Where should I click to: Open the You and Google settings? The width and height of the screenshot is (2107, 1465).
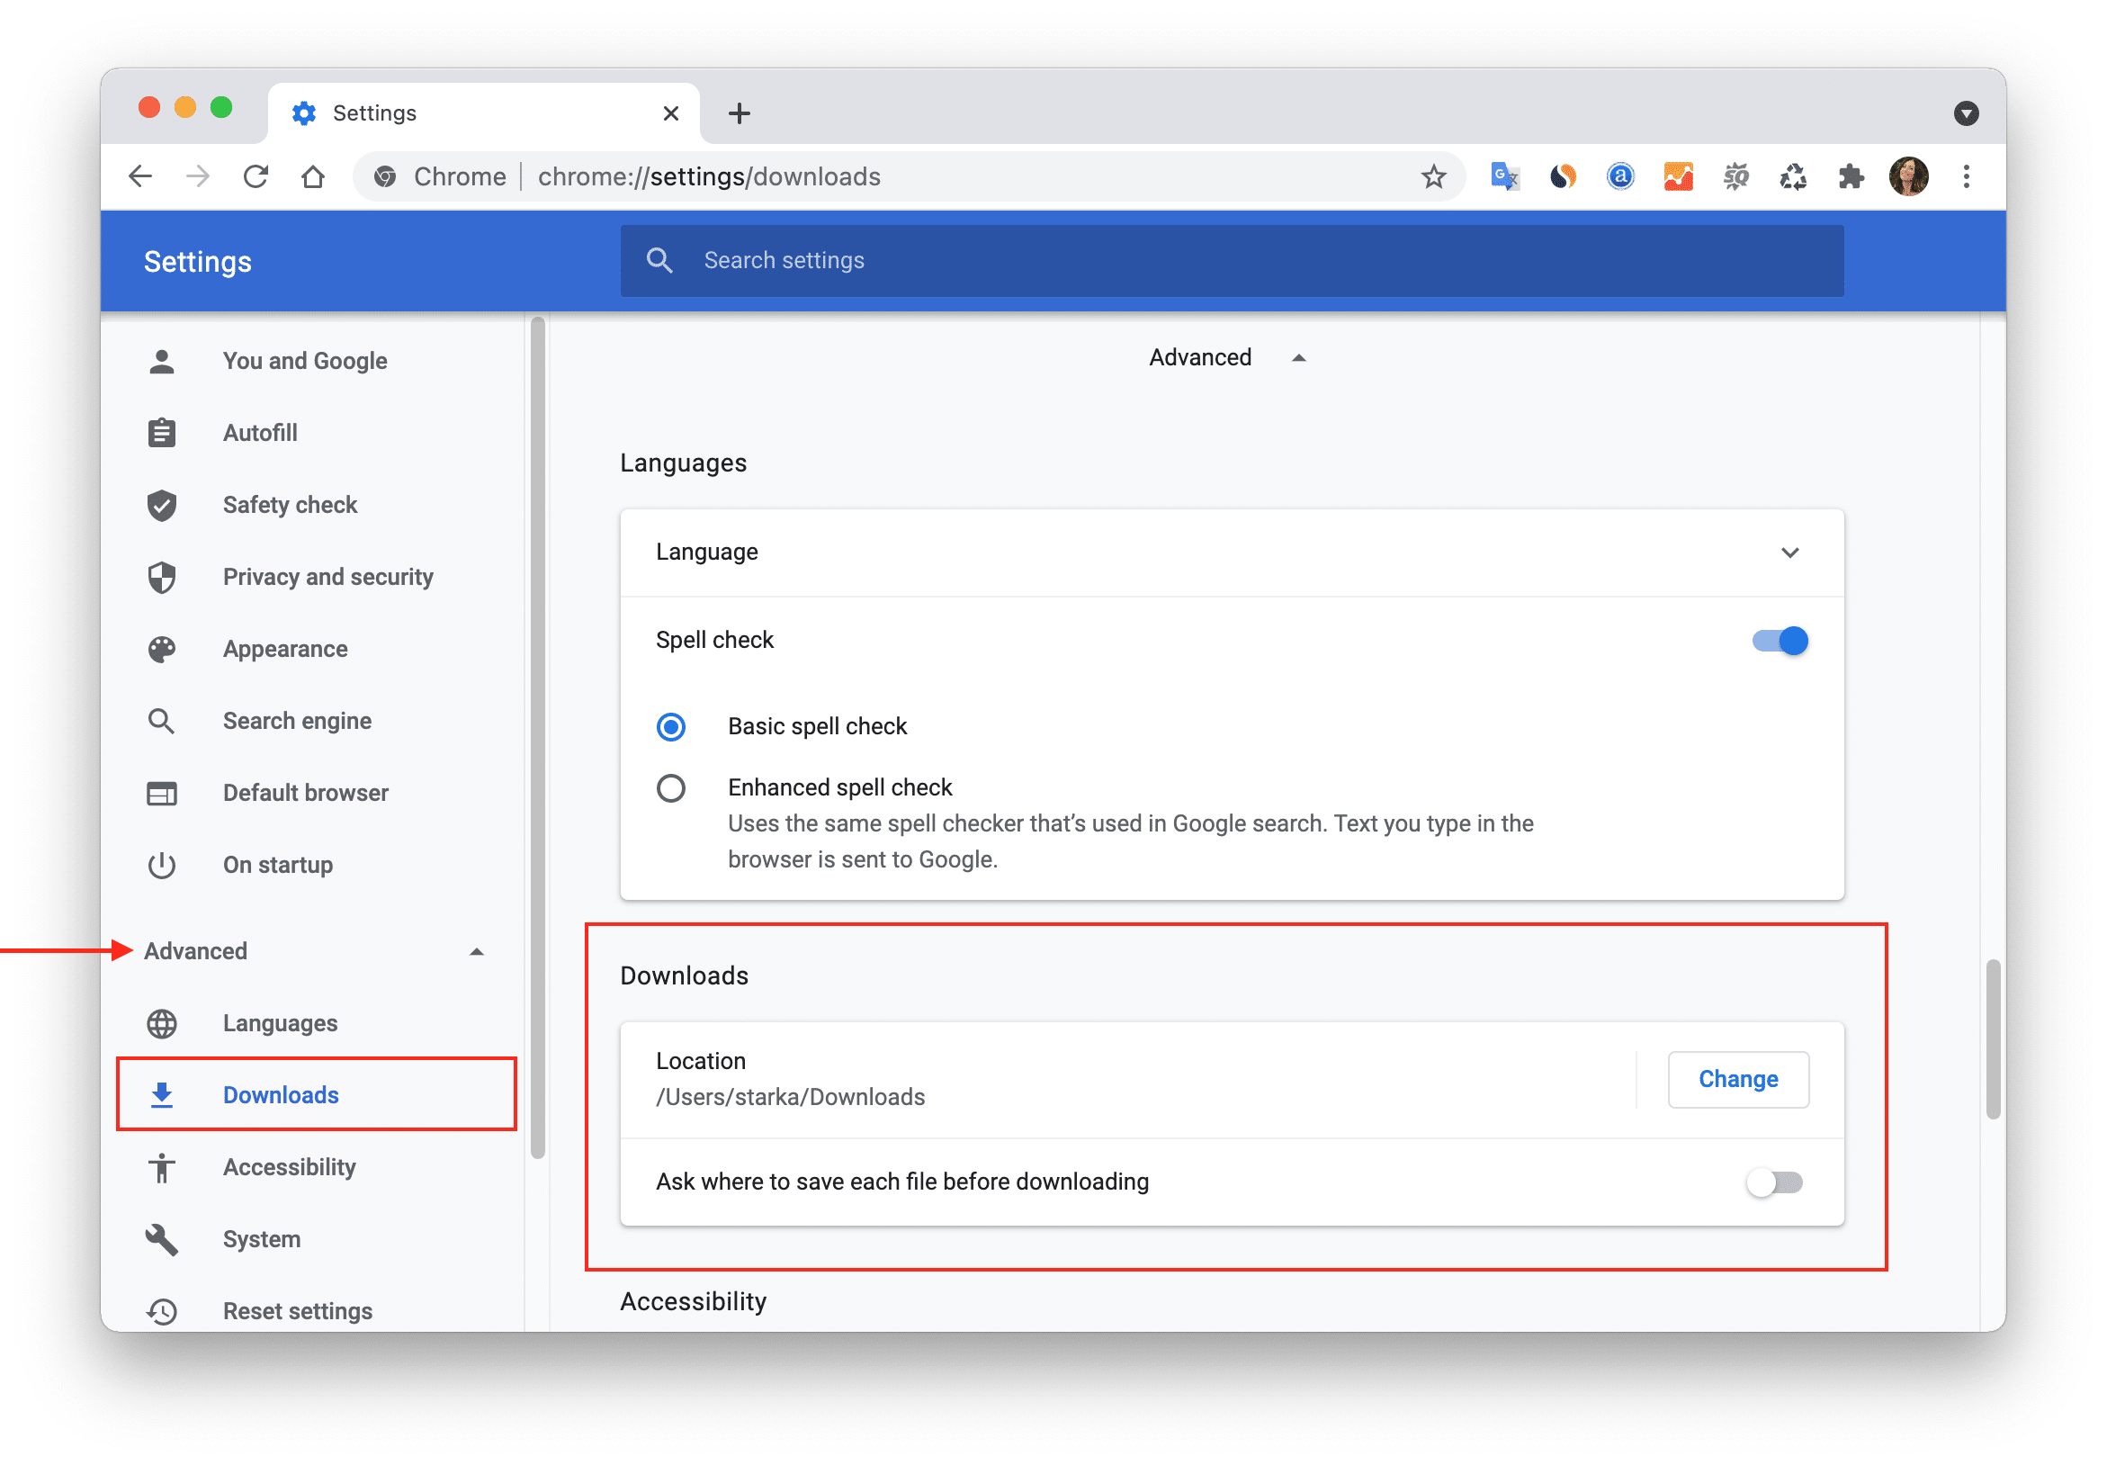pyautogui.click(x=304, y=360)
